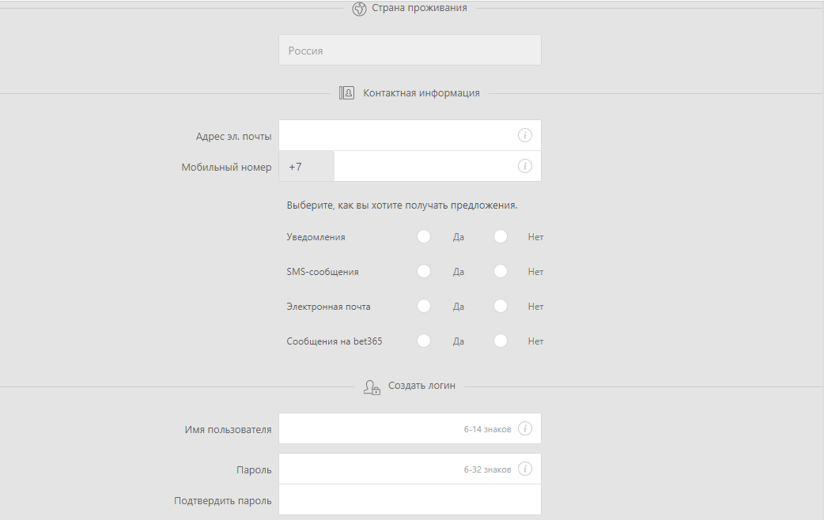The image size is (824, 520).
Task: Click the Адрес эл. почты label
Action: (x=234, y=137)
